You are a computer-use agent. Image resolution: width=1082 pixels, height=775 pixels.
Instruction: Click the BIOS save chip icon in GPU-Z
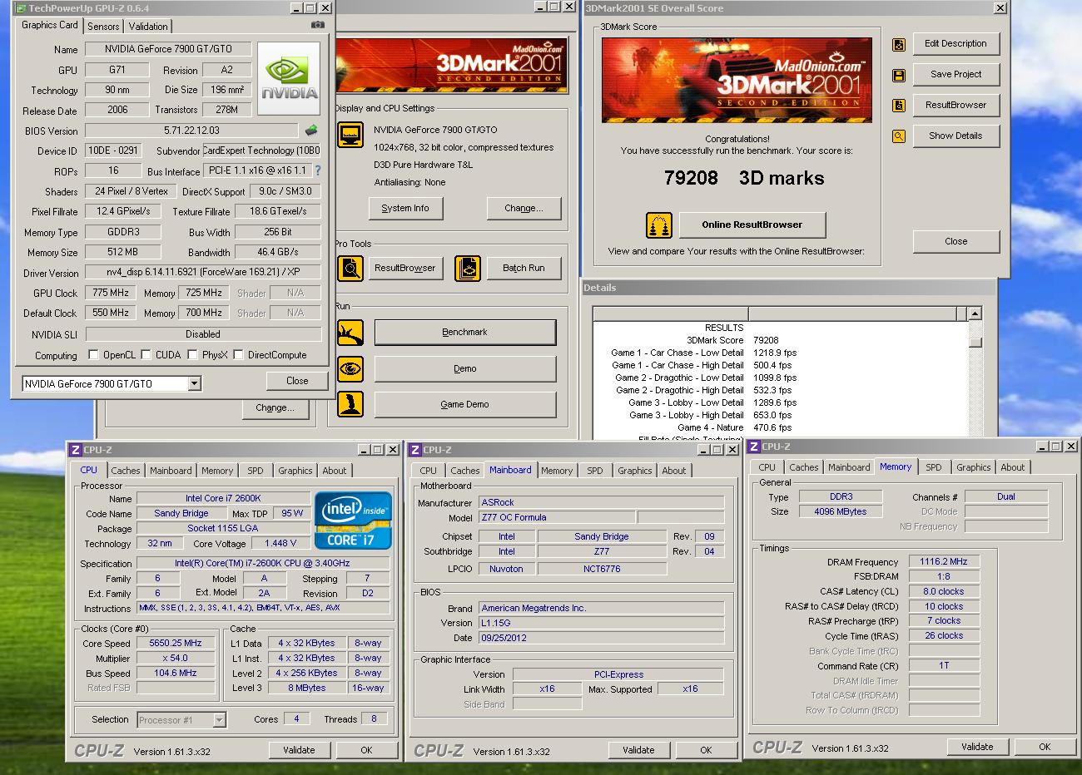pos(311,131)
